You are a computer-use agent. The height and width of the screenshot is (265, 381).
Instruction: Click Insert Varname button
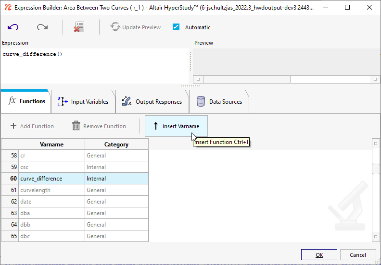pos(176,126)
